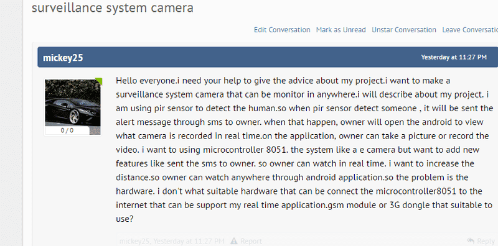This screenshot has width=498, height=246.
Task: Click the green online indicator on avatar
Action: (99, 81)
